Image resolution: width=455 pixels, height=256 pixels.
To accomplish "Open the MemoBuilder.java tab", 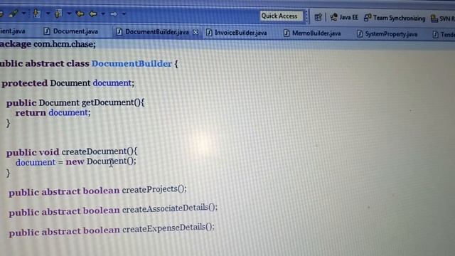I will [312, 33].
